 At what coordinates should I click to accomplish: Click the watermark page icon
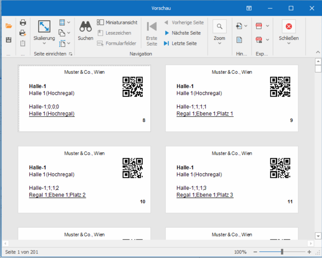(x=239, y=40)
